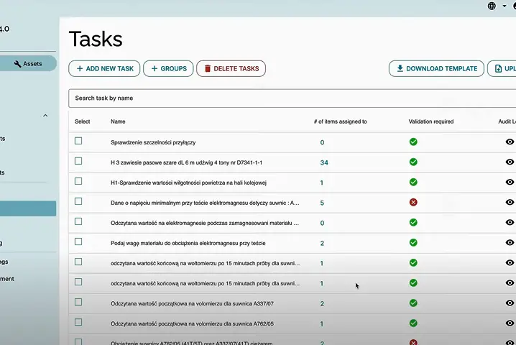The width and height of the screenshot is (516, 345).
Task: Click eye icon for Odczytana wartość na elektromagnesie
Action: [x=510, y=223]
